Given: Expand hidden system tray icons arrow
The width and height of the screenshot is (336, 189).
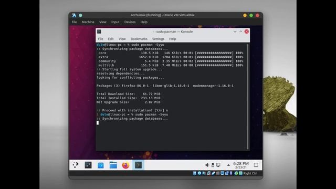Looking at the screenshot, I should coord(228,165).
